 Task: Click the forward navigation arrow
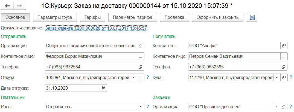point(19,5)
